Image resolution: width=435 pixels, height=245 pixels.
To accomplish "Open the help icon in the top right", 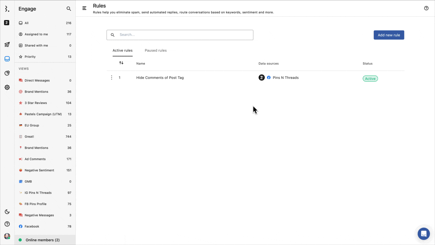I will pos(426,9).
